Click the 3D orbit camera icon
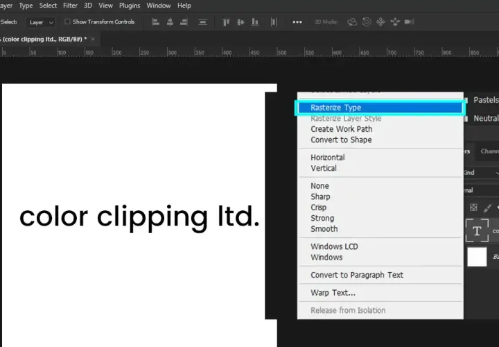Viewport: 499px width, 347px height. 351,22
